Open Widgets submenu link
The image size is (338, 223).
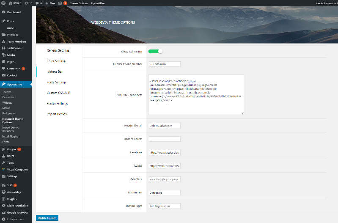coord(7,103)
